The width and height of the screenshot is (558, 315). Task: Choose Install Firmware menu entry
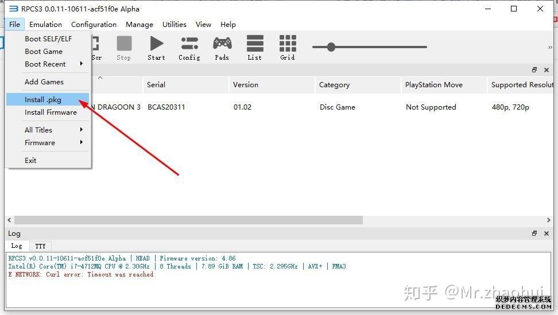click(x=51, y=112)
